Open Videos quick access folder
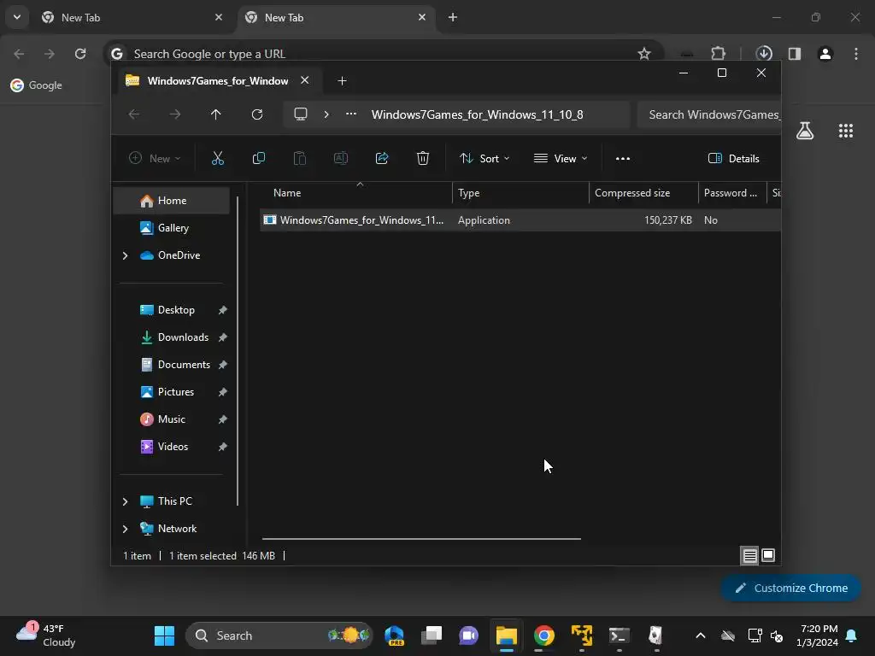 point(173,446)
